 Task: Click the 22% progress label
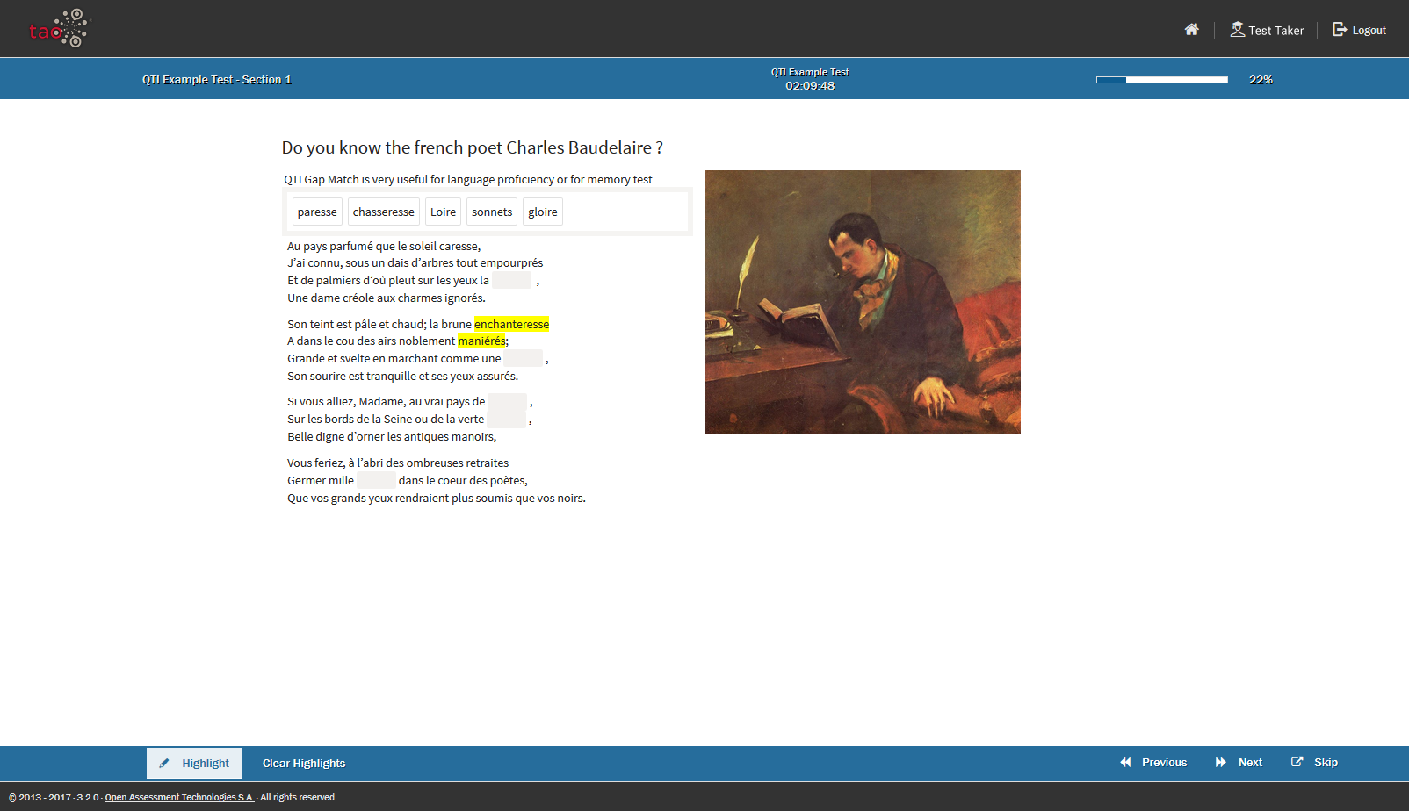coord(1261,80)
